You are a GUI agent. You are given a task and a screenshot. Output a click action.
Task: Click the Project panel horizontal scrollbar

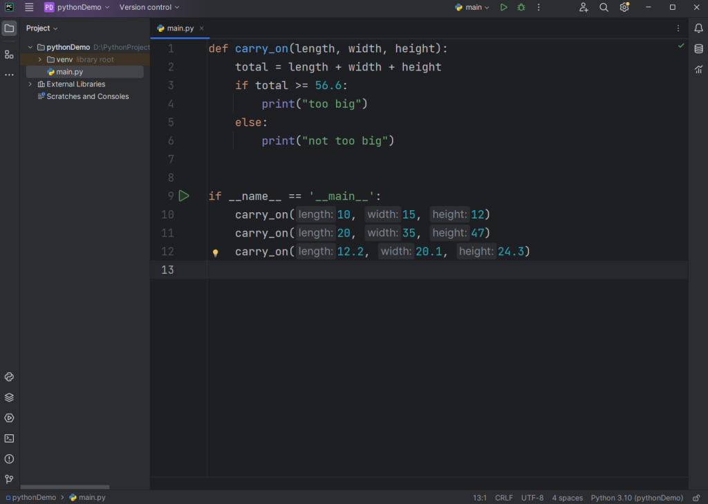click(x=65, y=487)
